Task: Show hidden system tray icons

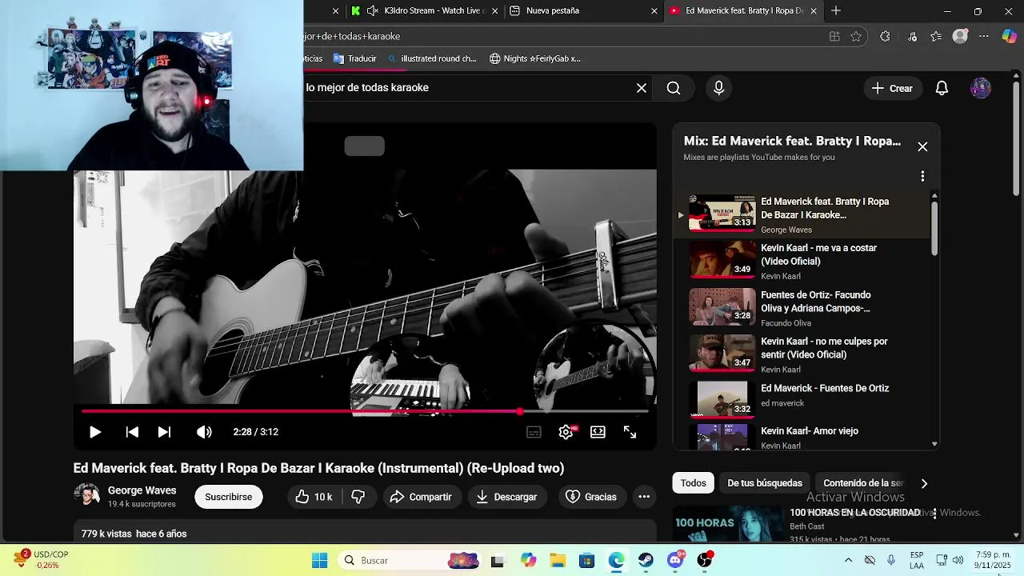Action: tap(848, 560)
